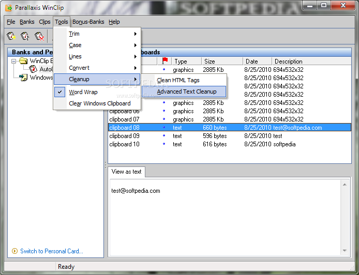
Task: Toggle the Word Wrap menu option
Action: 97,92
